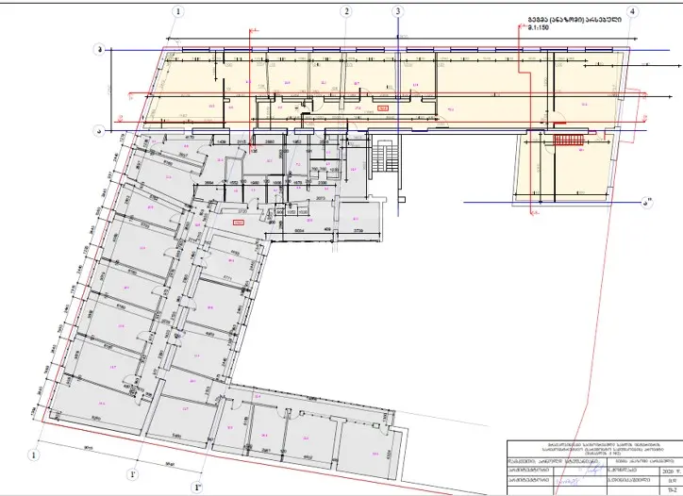Image resolution: width=683 pixels, height=496 pixels.
Task: Select the dimension label '4170'
Action: (190, 138)
